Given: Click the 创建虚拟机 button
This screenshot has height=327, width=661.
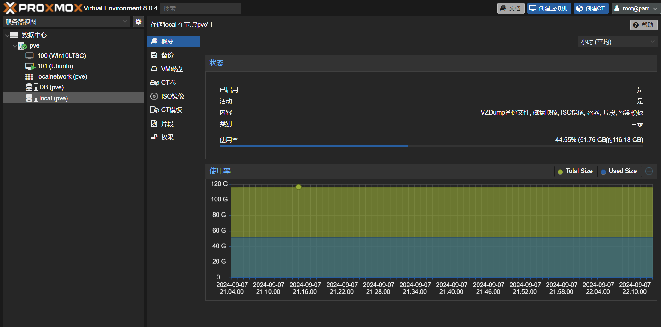Looking at the screenshot, I should point(549,8).
